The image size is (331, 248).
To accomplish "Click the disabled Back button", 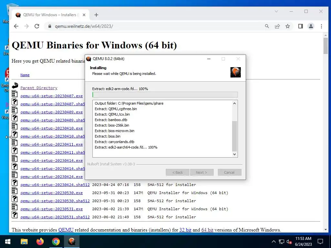I will click(177, 172).
